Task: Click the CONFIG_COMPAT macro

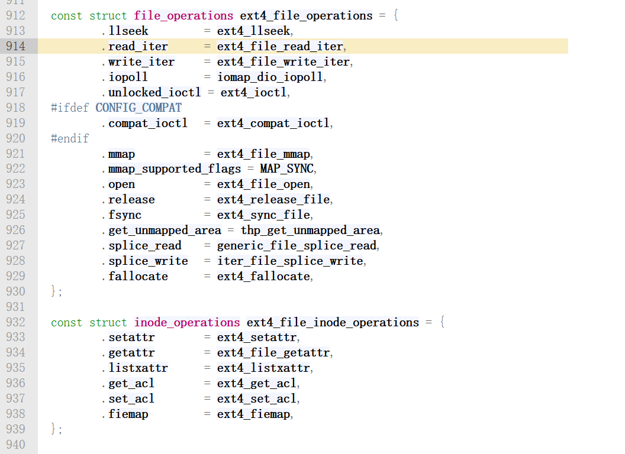Action: pos(138,108)
